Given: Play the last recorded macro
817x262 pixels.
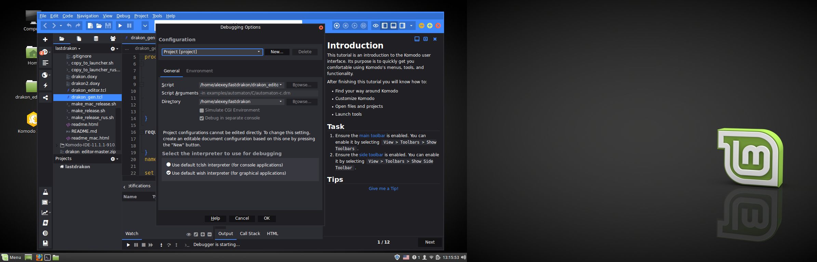Looking at the screenshot, I should pos(354,26).
